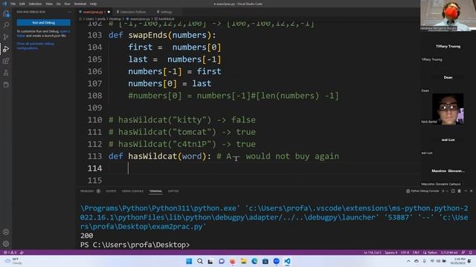Select Python interpreter version in status bar
476x267 pixels.
coord(449,252)
